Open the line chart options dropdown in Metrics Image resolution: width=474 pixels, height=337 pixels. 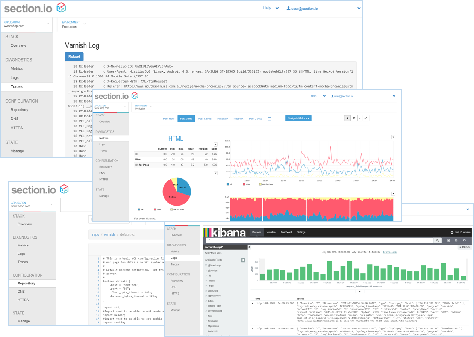393,137
